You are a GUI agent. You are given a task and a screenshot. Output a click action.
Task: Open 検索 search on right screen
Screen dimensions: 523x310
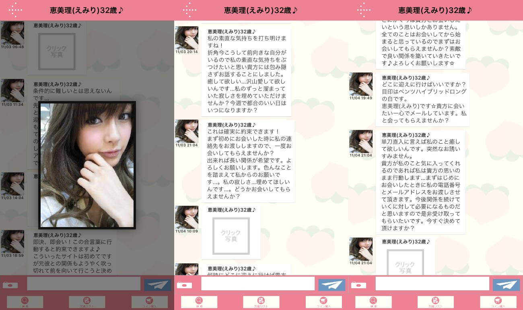pyautogui.click(x=373, y=302)
